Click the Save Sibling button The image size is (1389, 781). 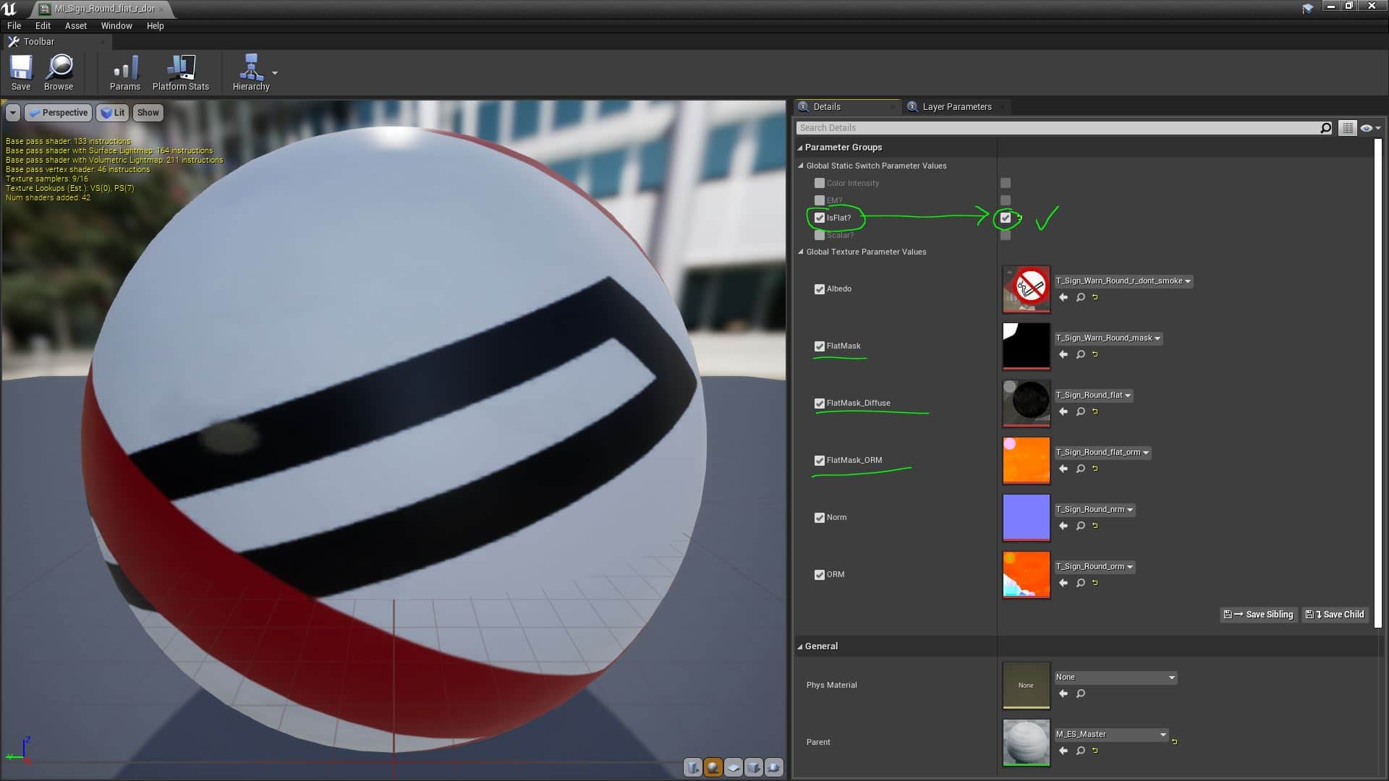[x=1259, y=615]
